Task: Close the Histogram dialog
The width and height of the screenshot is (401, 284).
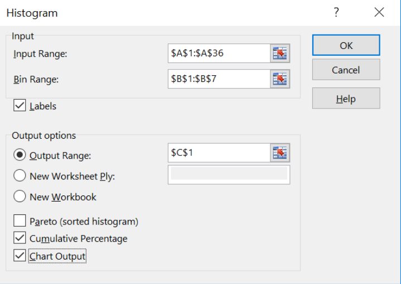Action: 379,12
